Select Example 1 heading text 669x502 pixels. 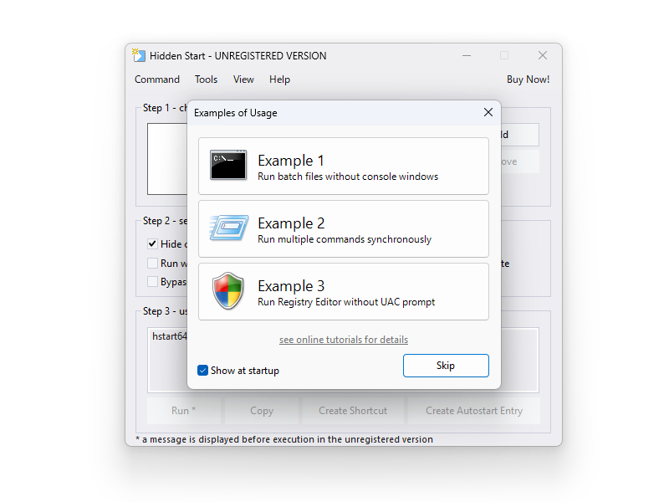click(291, 161)
